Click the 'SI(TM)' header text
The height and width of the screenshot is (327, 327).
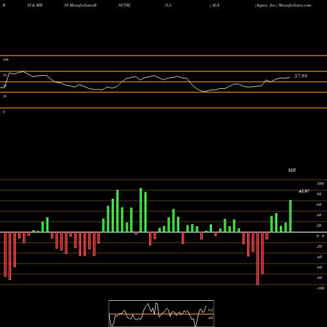(124, 5)
